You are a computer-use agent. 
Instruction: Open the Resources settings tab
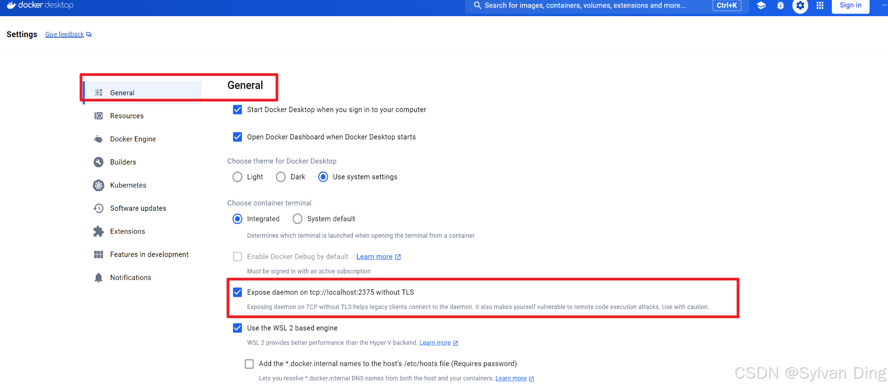click(143, 116)
